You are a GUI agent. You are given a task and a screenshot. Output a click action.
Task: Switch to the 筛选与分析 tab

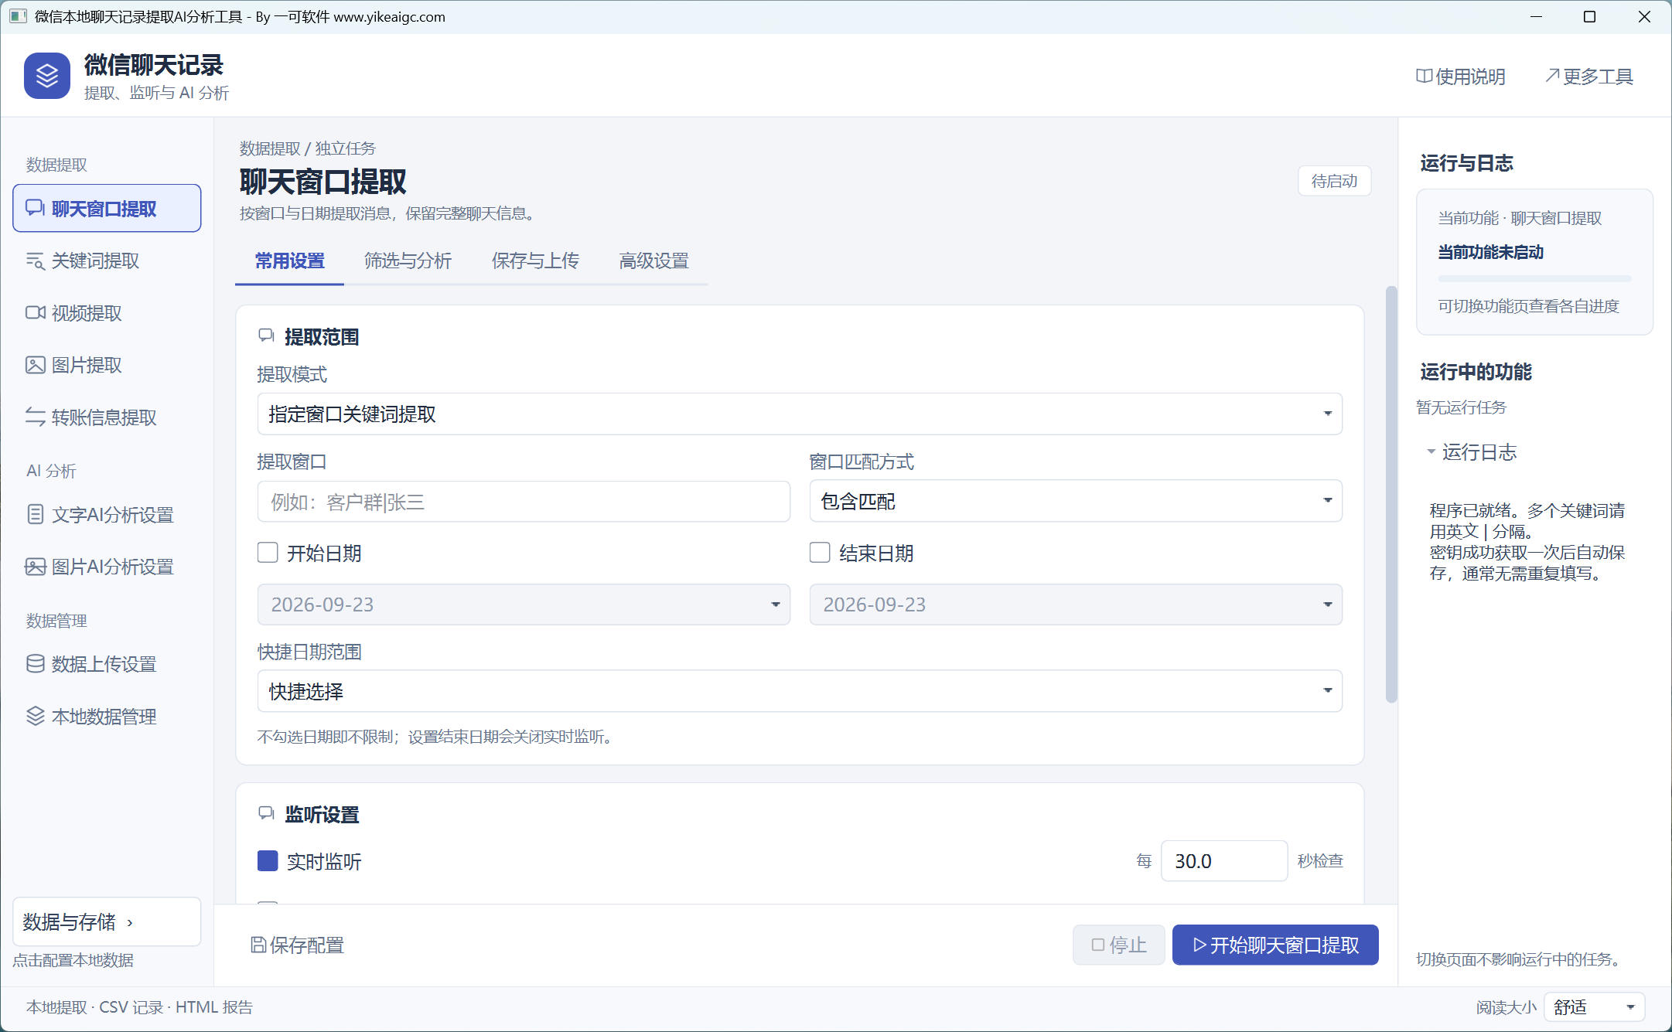[408, 261]
